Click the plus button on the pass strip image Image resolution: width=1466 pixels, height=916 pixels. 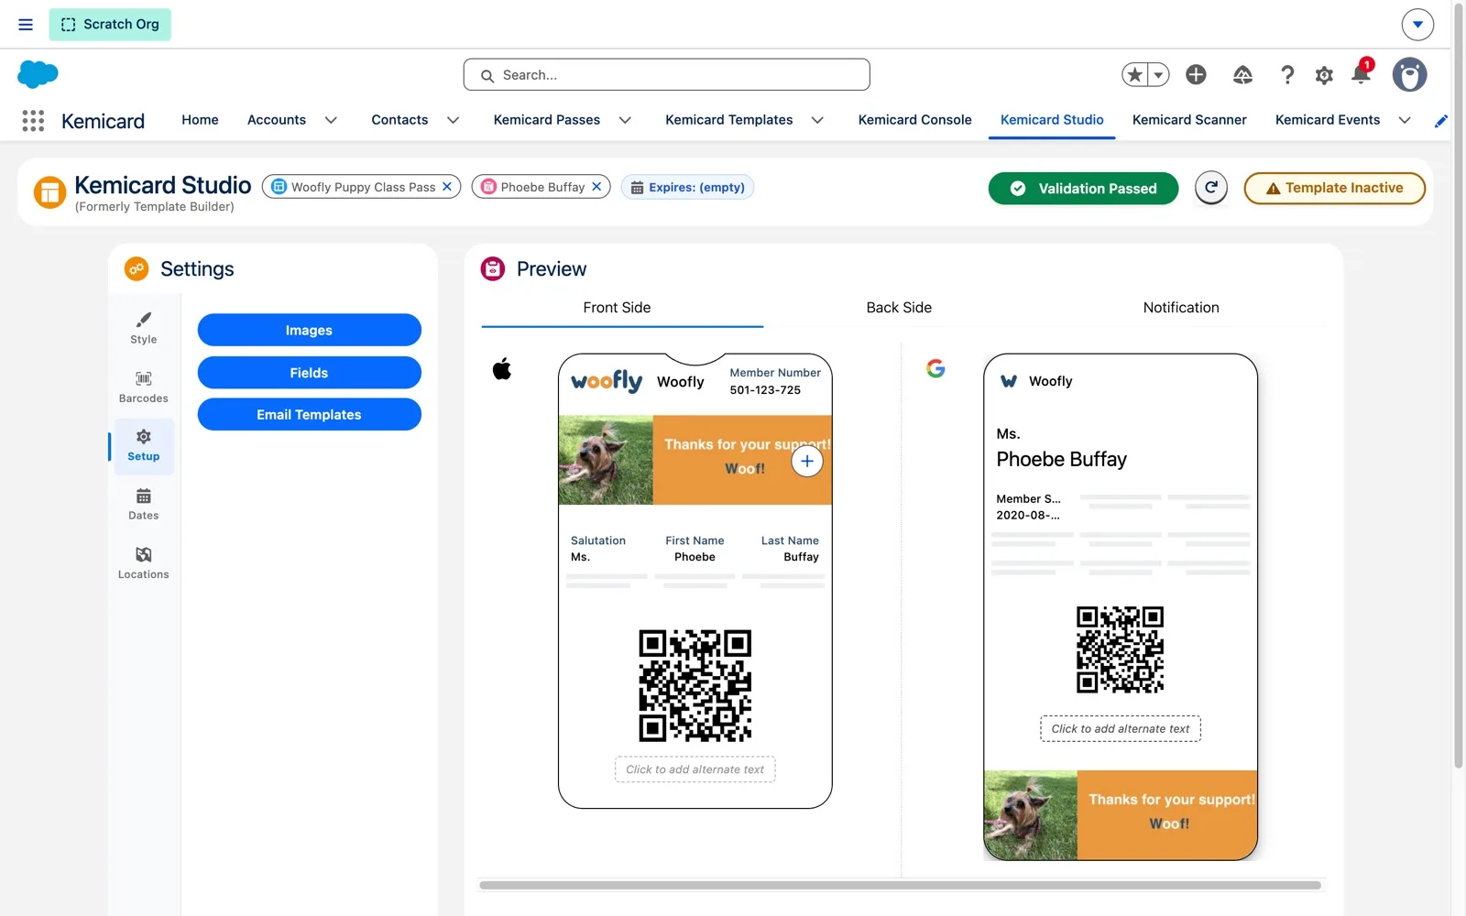tap(806, 462)
